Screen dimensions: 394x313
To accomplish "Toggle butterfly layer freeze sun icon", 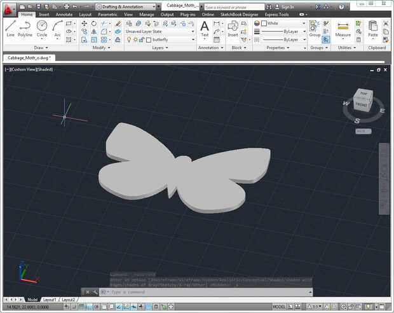I will point(135,39).
